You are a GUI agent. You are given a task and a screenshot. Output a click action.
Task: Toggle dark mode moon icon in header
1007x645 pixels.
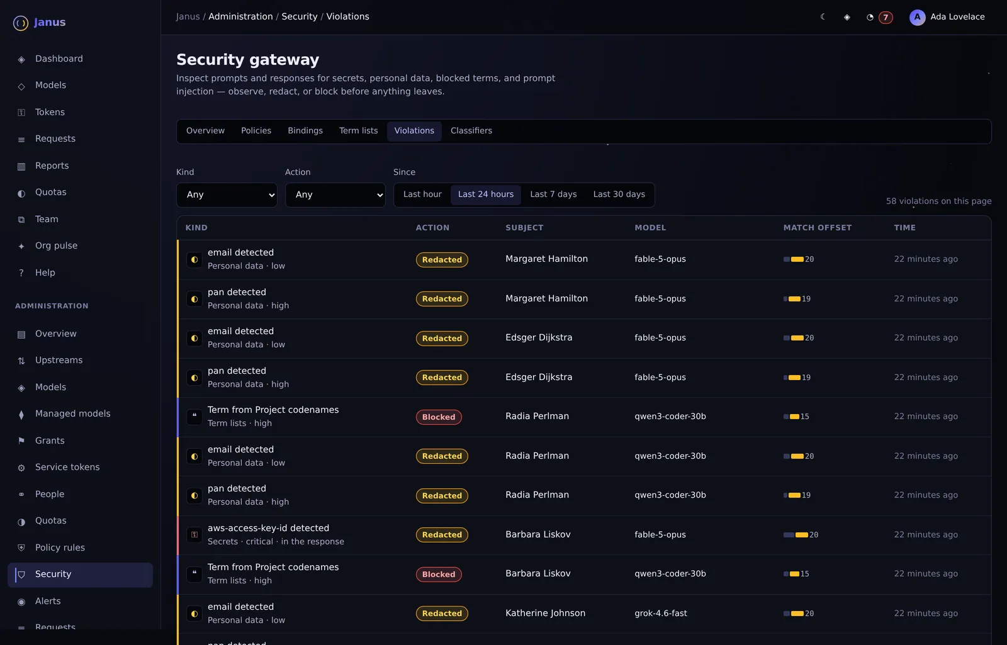823,17
